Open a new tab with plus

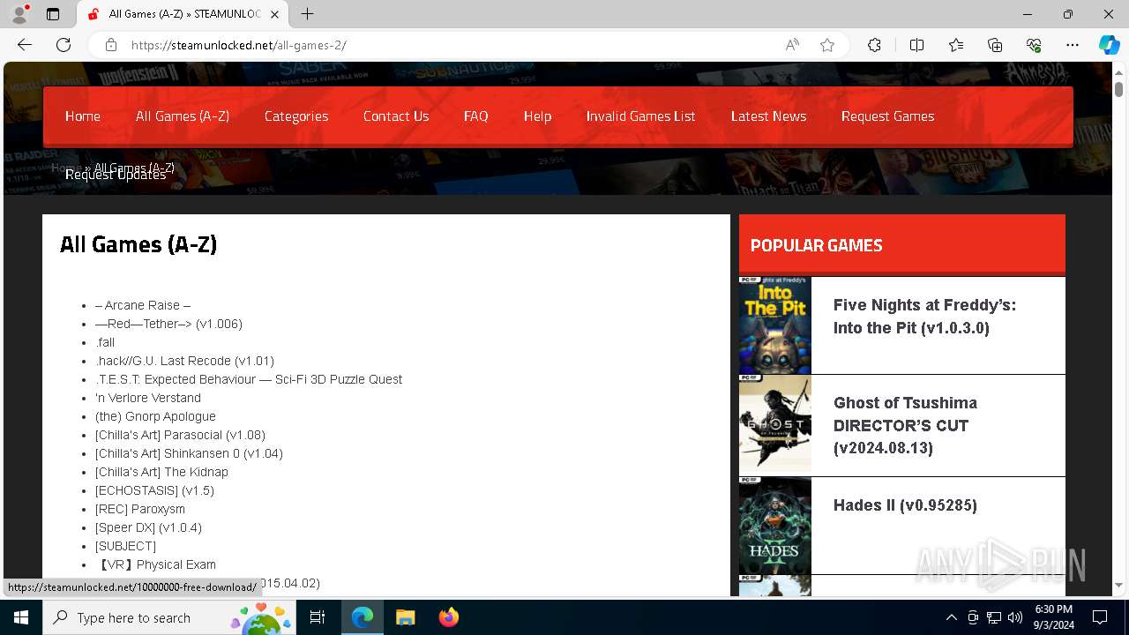point(307,14)
